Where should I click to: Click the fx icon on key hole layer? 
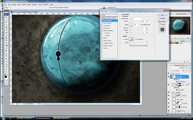187,77
